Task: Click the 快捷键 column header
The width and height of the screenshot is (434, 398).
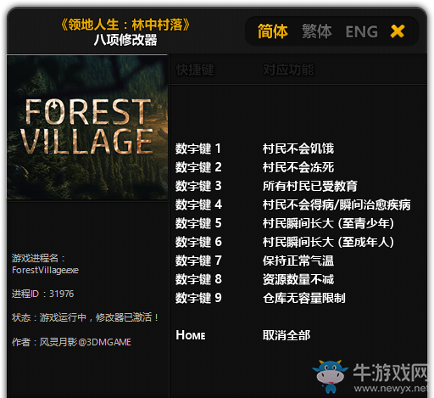Action: tap(195, 70)
